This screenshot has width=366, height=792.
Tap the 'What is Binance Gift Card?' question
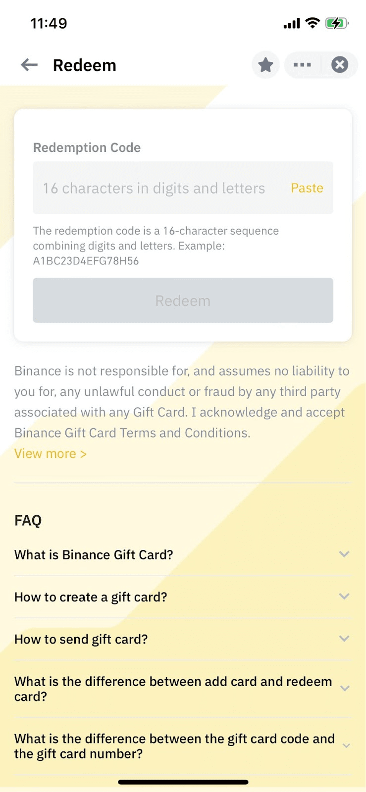tap(94, 555)
